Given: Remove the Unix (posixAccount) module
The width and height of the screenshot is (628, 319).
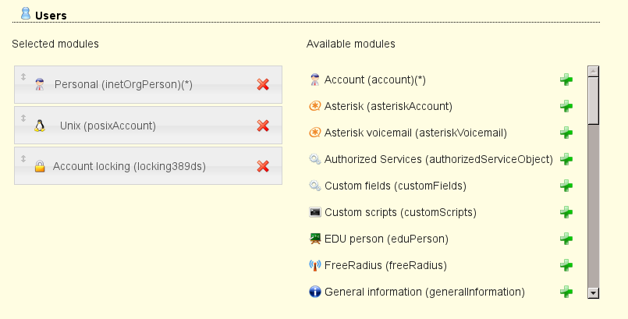Looking at the screenshot, I should click(x=263, y=126).
